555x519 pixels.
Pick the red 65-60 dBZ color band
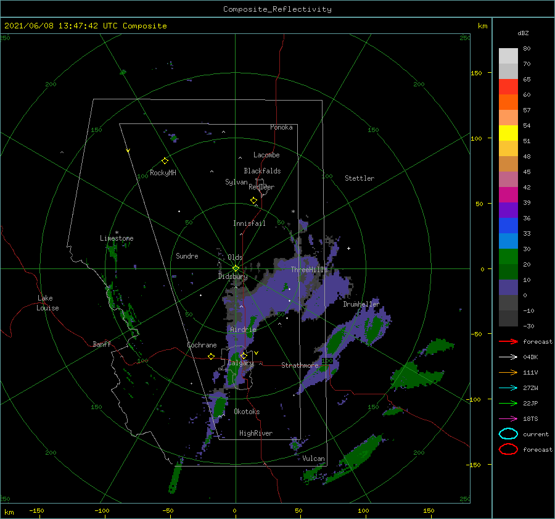coord(508,87)
